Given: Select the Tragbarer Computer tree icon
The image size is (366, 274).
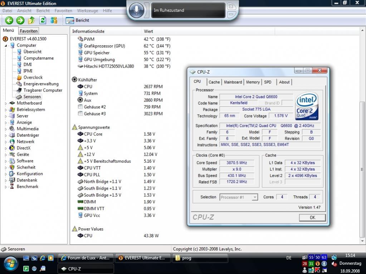Looking at the screenshot, I should pyautogui.click(x=19, y=90).
